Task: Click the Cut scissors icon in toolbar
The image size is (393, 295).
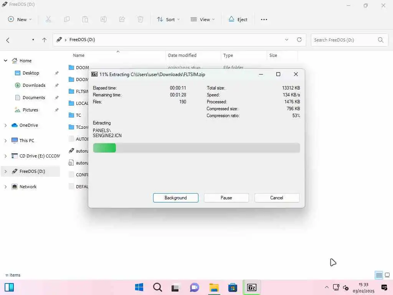Action: (48, 19)
